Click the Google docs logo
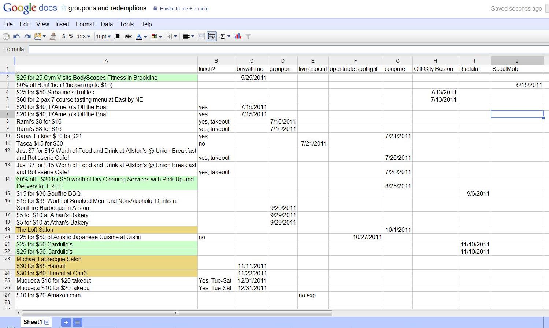This screenshot has width=549, height=328. [30, 8]
